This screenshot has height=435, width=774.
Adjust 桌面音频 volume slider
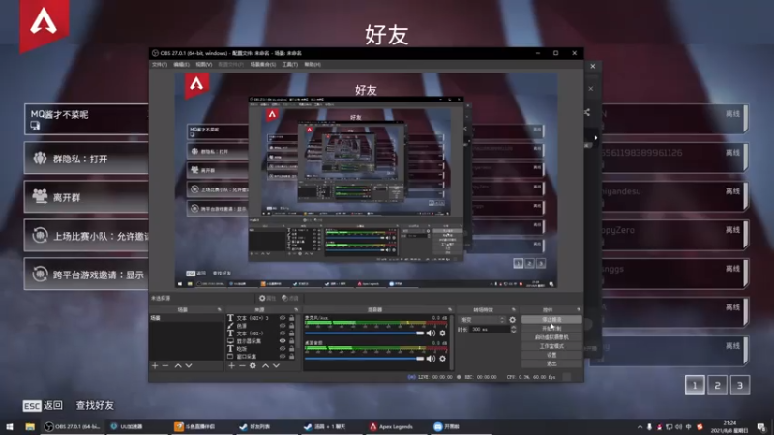click(365, 359)
